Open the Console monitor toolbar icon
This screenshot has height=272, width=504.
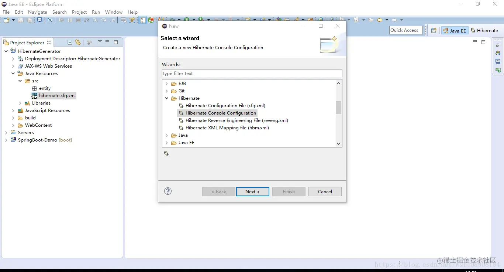coord(39,20)
